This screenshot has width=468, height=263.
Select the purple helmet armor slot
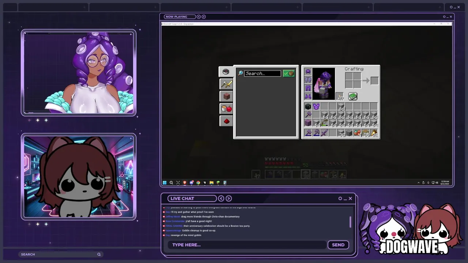pos(308,72)
